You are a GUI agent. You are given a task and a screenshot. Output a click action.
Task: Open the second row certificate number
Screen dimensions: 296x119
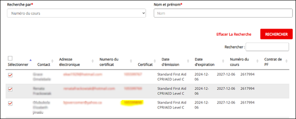(x=133, y=89)
